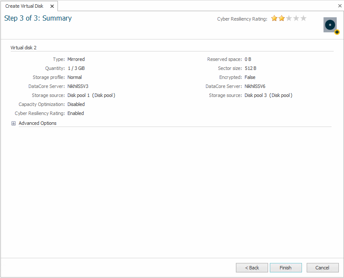
Task: Click the fourth (grey) rating star
Action: pyautogui.click(x=296, y=18)
